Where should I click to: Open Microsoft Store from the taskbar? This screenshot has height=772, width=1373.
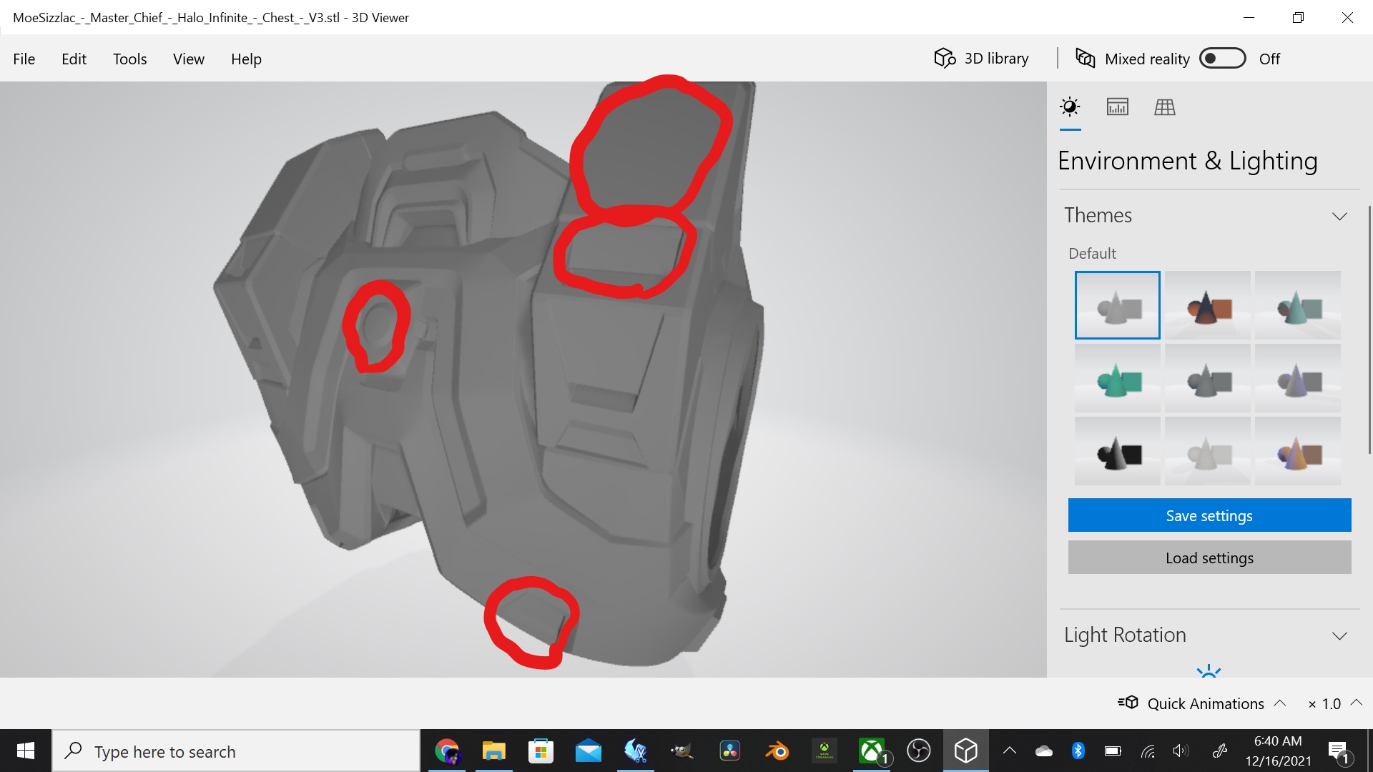(541, 751)
